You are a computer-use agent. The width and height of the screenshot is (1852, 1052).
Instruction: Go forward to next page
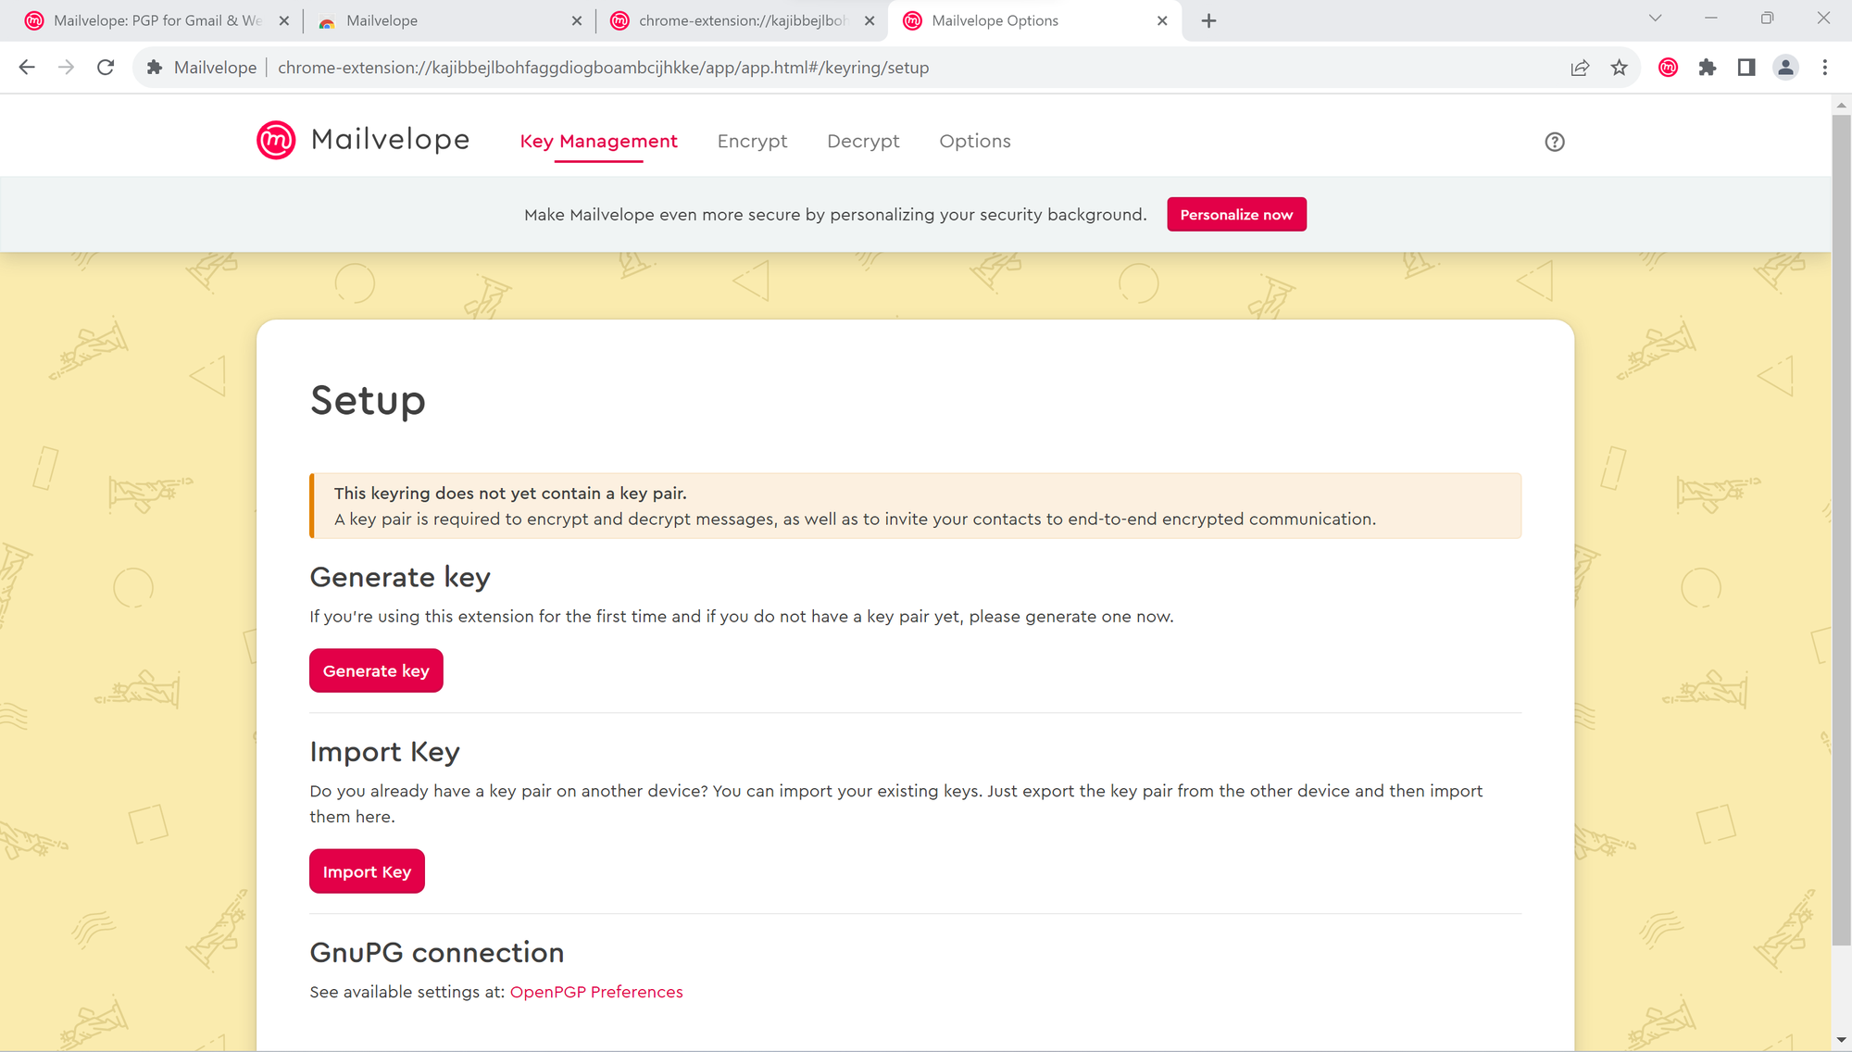click(66, 68)
